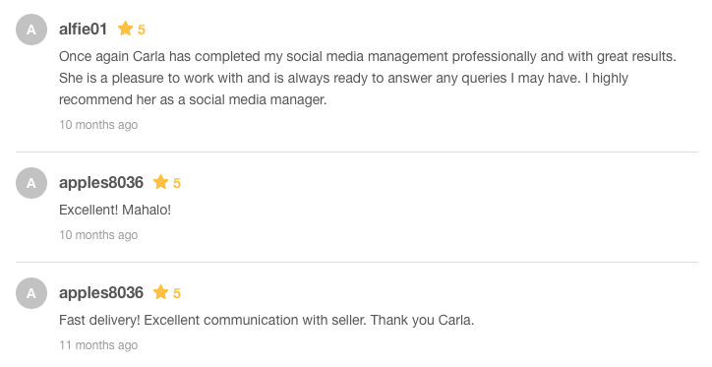This screenshot has height=367, width=712.
Task: Click the "Excellent! Mahalo!" review text
Action: click(115, 210)
